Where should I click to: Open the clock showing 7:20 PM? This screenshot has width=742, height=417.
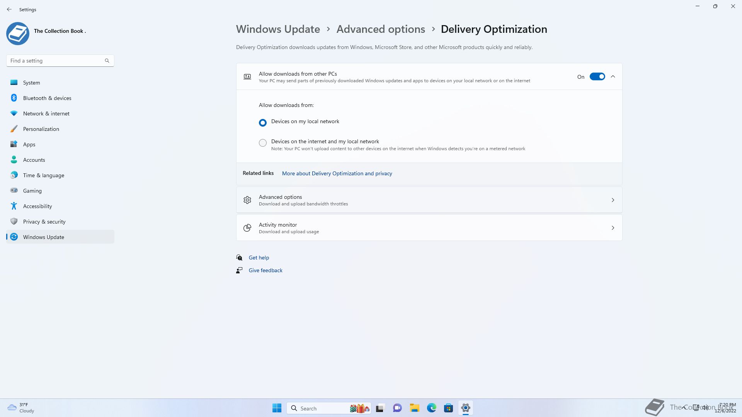click(x=725, y=408)
